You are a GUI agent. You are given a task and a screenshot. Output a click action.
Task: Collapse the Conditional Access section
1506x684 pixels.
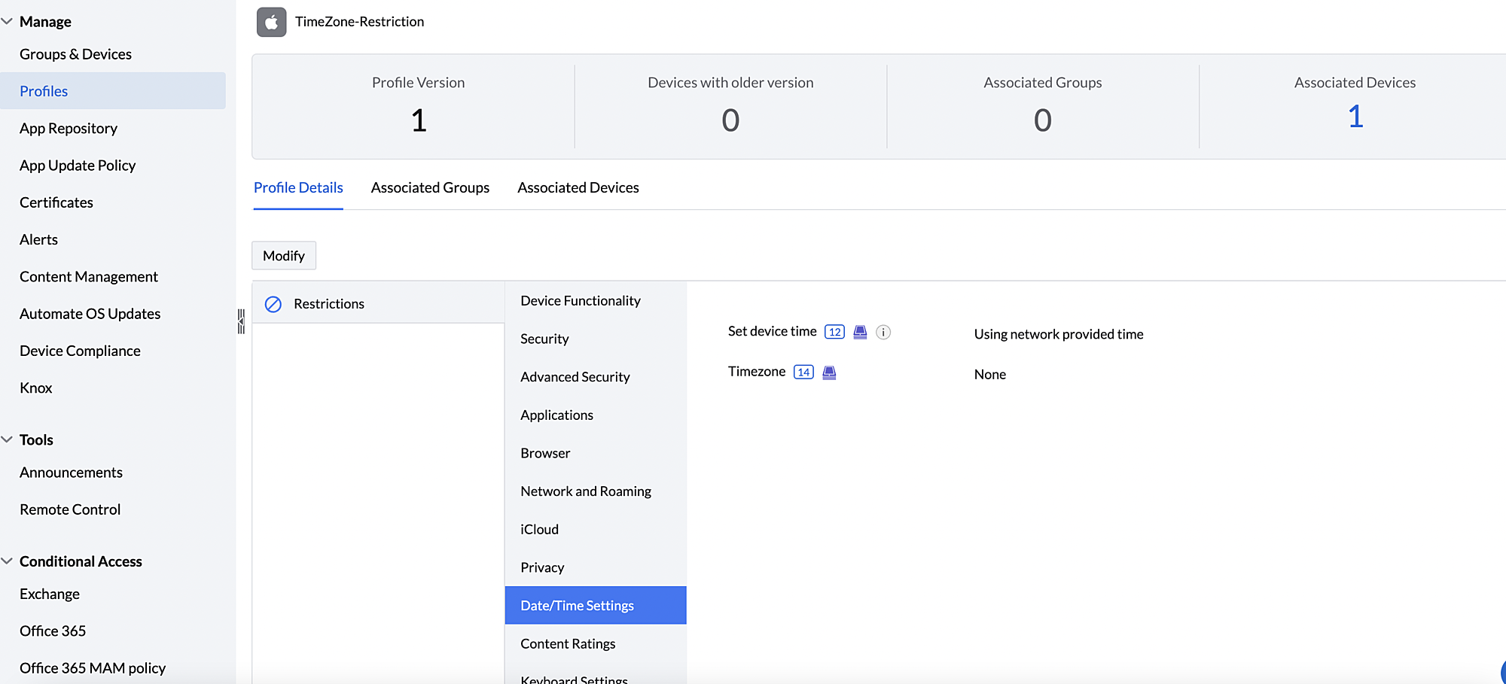click(x=8, y=561)
